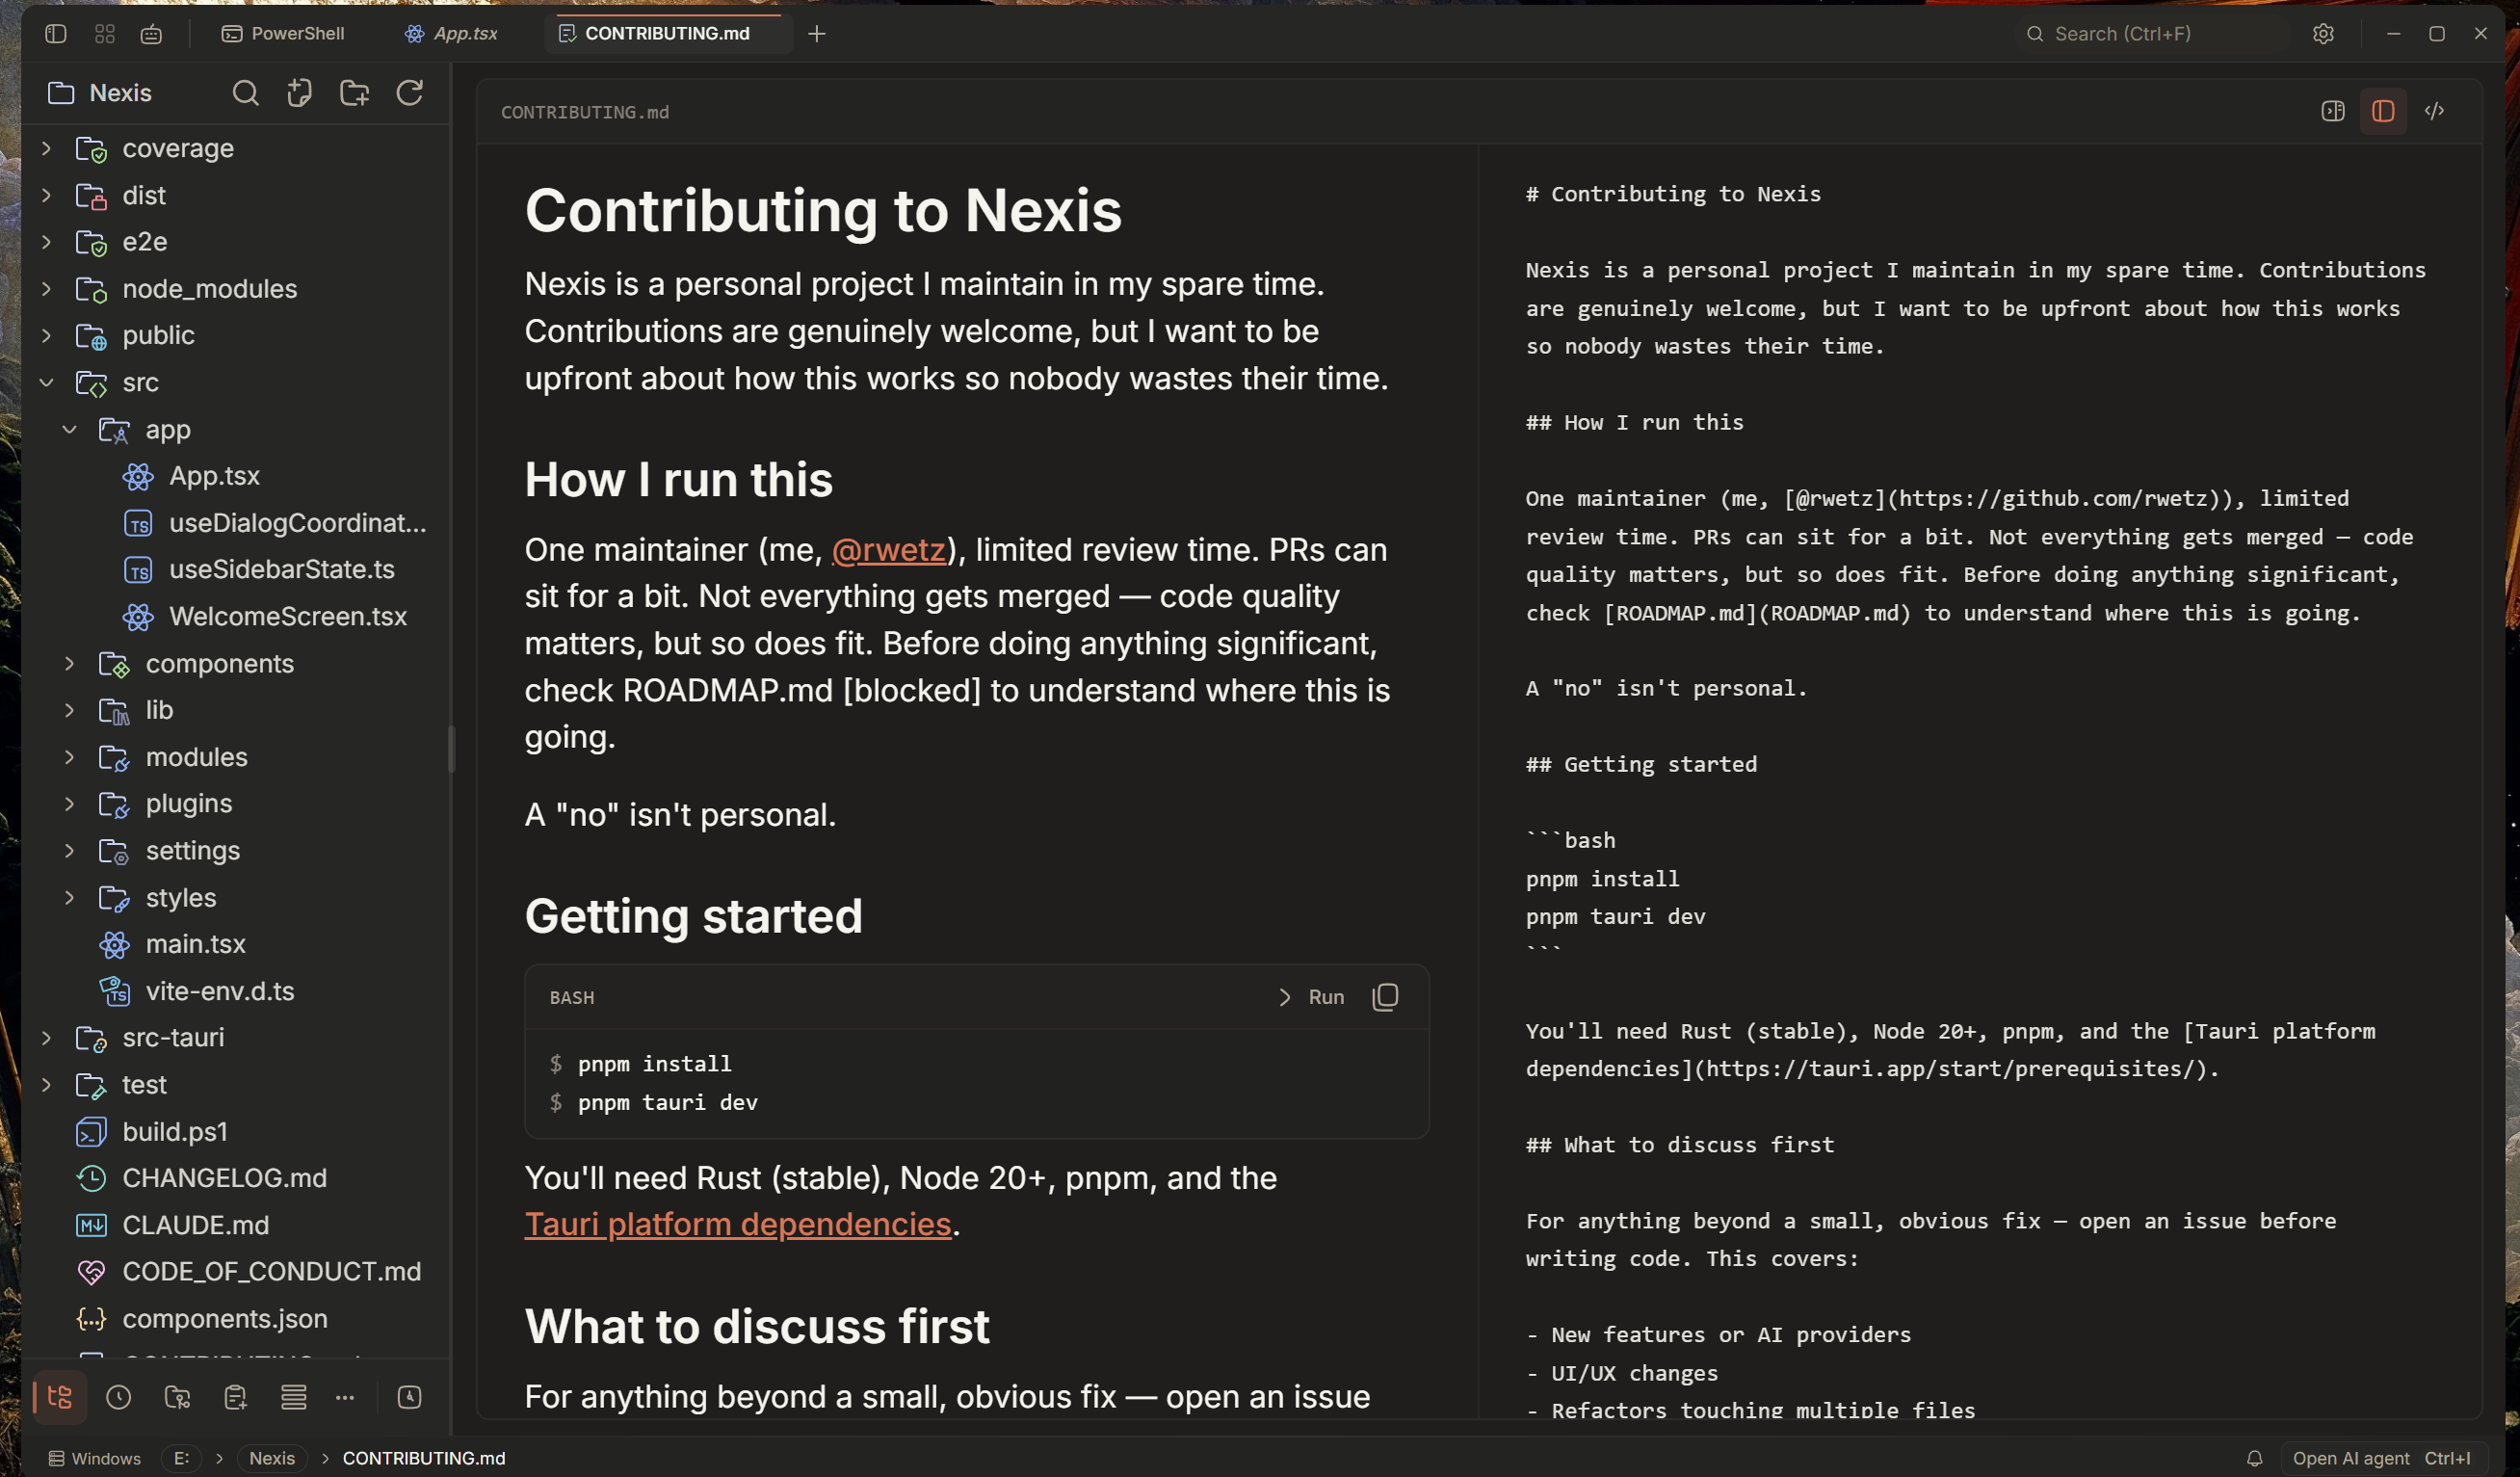Toggle the sidebar panel icon in the title bar
The width and height of the screenshot is (2520, 1477).
[56, 34]
